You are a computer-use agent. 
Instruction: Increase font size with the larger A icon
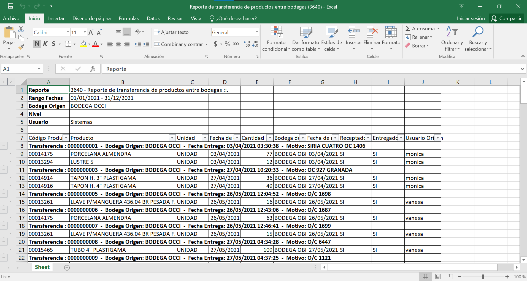click(x=91, y=32)
